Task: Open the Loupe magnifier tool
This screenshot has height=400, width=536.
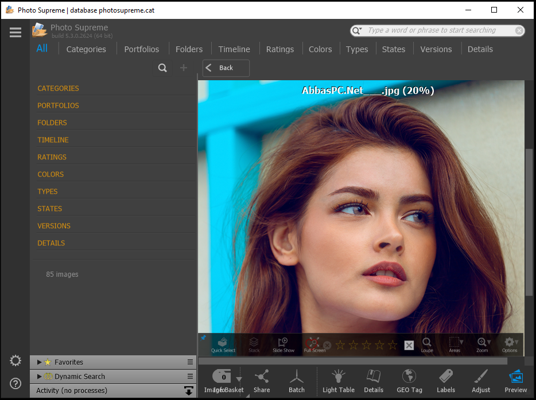Action: coord(427,345)
